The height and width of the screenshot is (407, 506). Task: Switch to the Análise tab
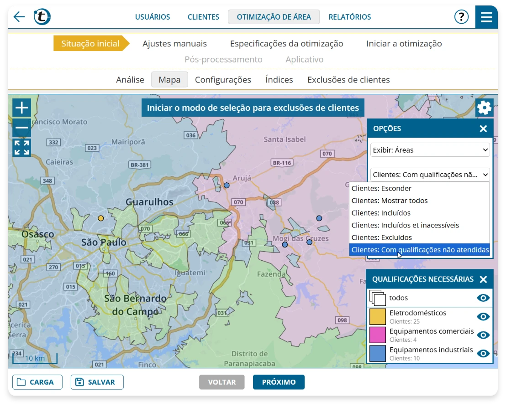[x=130, y=80]
